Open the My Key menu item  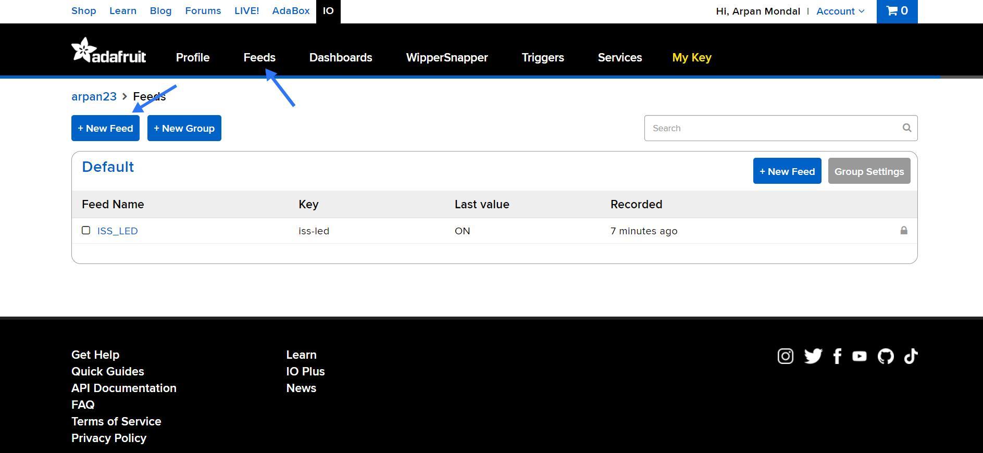tap(692, 57)
